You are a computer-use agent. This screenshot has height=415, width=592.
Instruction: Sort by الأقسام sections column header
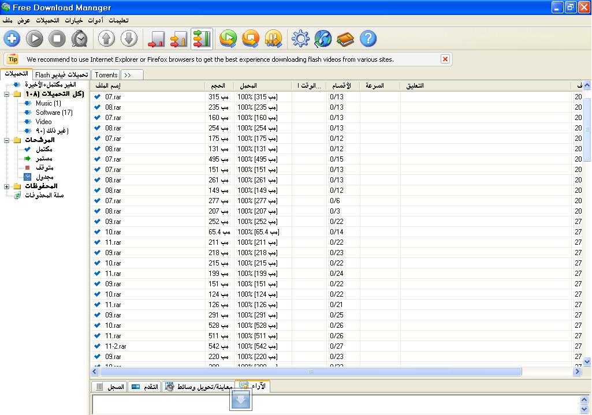pos(343,85)
